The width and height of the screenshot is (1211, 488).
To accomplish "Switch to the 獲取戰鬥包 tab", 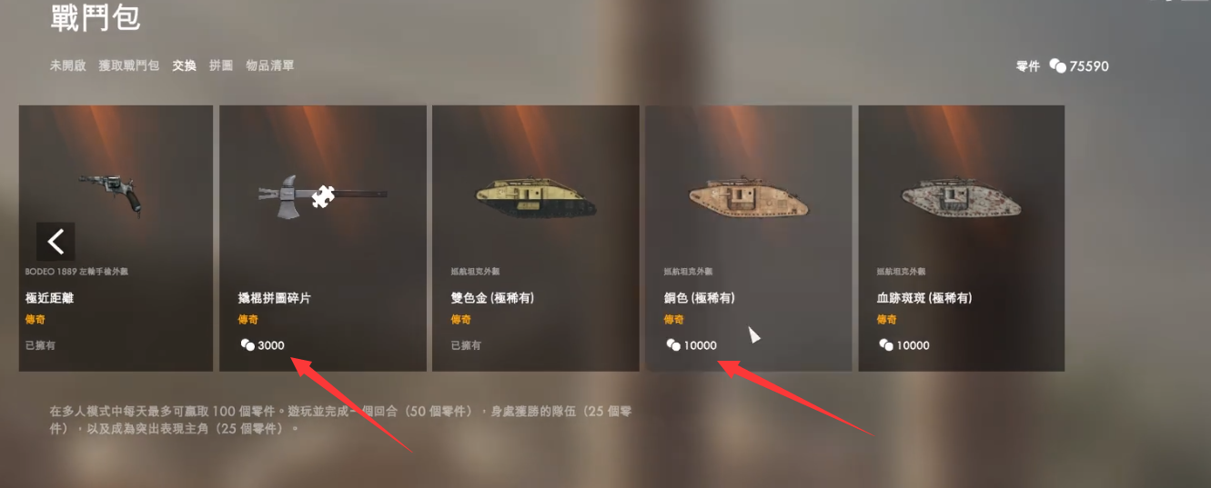I will pyautogui.click(x=129, y=65).
